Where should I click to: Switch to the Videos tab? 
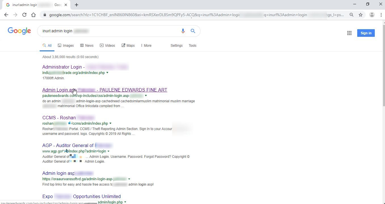click(107, 46)
